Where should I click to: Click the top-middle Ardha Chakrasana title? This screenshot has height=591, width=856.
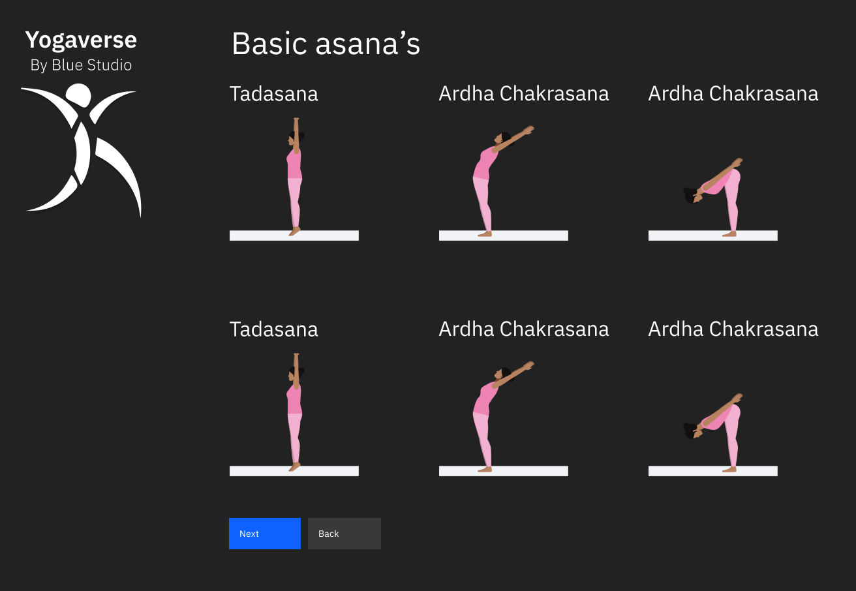pos(524,94)
